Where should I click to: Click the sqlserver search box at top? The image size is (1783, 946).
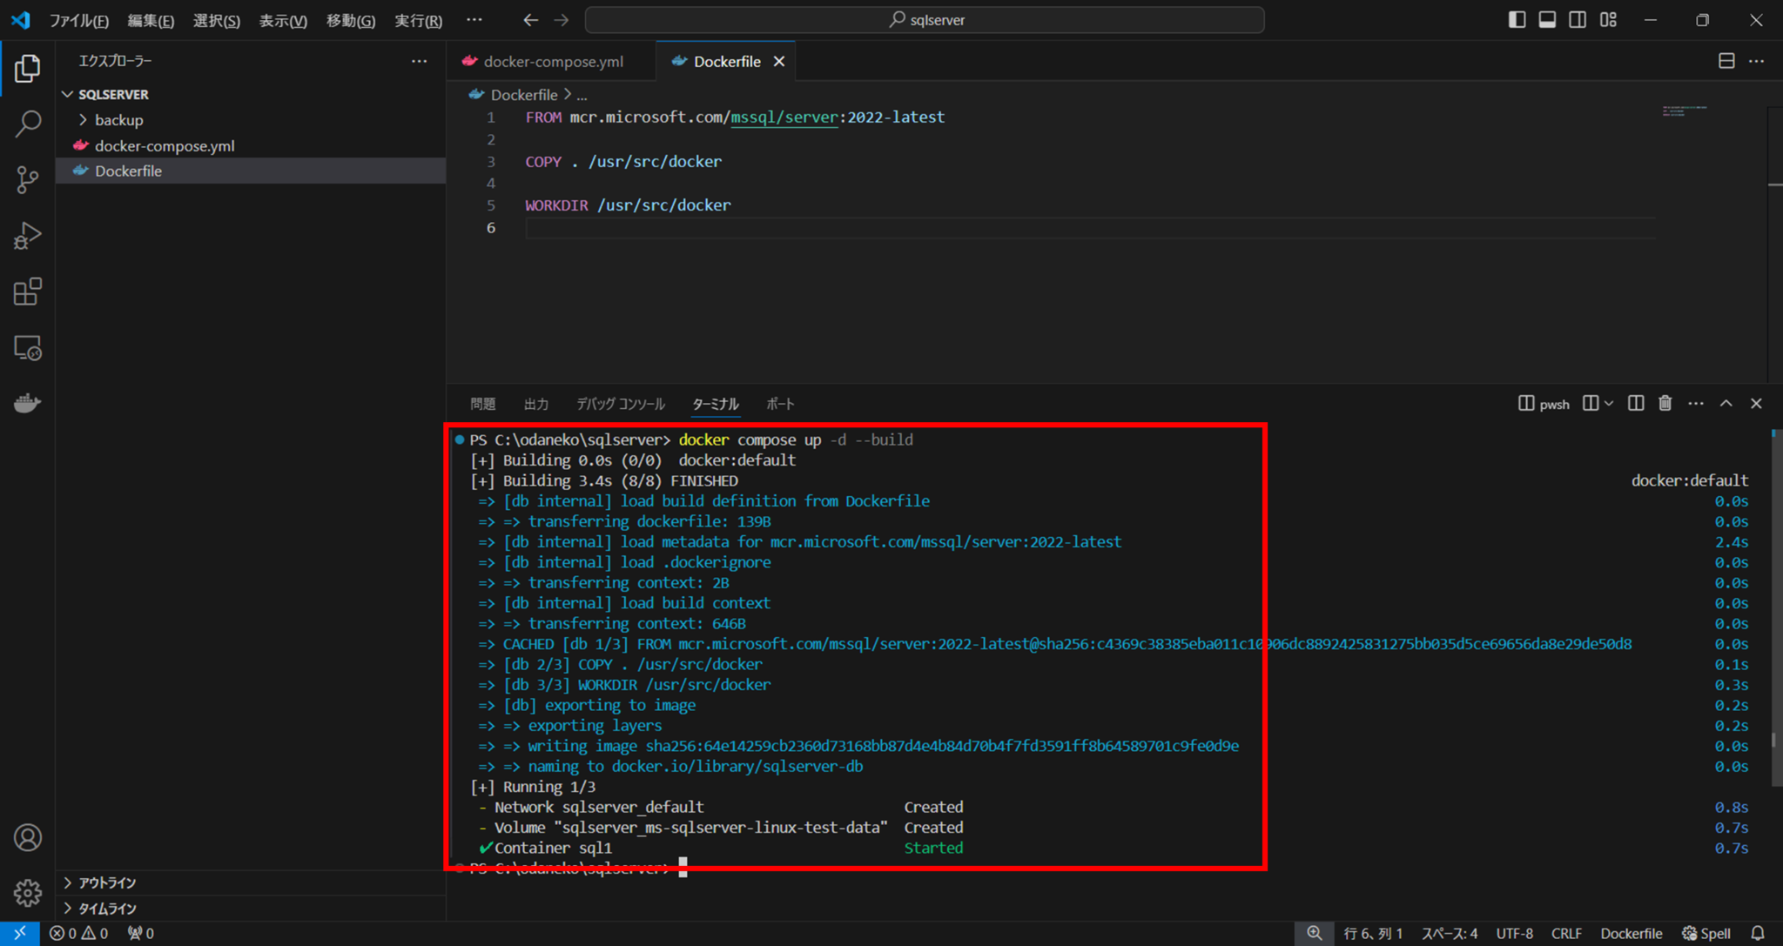point(925,19)
